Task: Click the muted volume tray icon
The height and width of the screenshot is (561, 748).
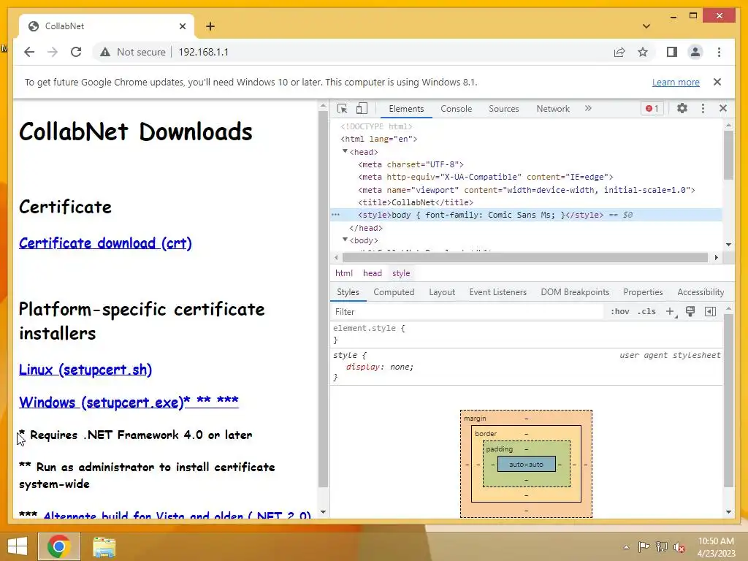Action: pos(679,547)
